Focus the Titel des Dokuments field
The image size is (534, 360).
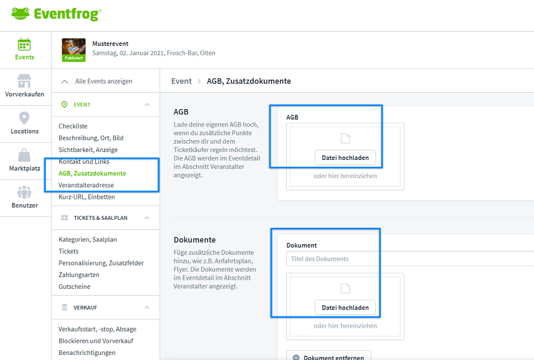click(x=407, y=259)
